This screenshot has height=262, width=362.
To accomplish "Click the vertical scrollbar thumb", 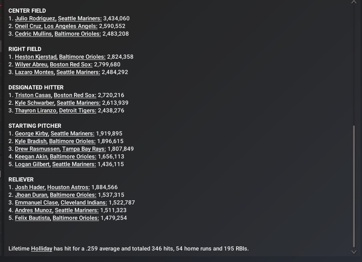I will coord(354,186).
